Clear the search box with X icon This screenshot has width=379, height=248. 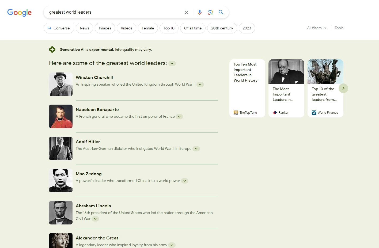point(187,12)
